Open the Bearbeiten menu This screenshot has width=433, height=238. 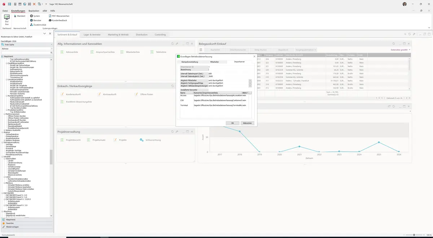[34, 11]
